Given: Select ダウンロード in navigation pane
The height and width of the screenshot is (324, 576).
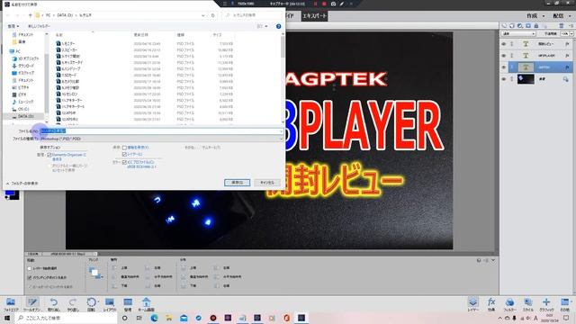Looking at the screenshot, I should [x=25, y=66].
